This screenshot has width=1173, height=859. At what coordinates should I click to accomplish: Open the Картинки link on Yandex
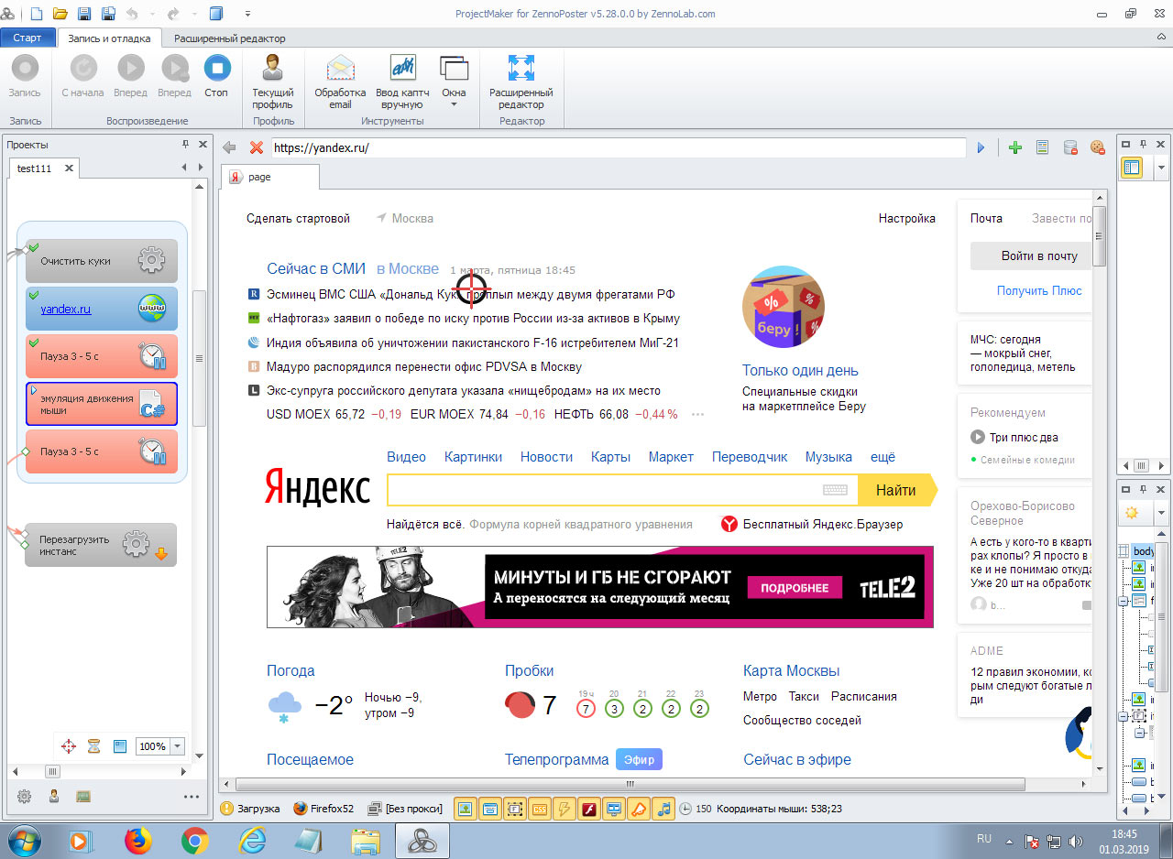tap(473, 457)
